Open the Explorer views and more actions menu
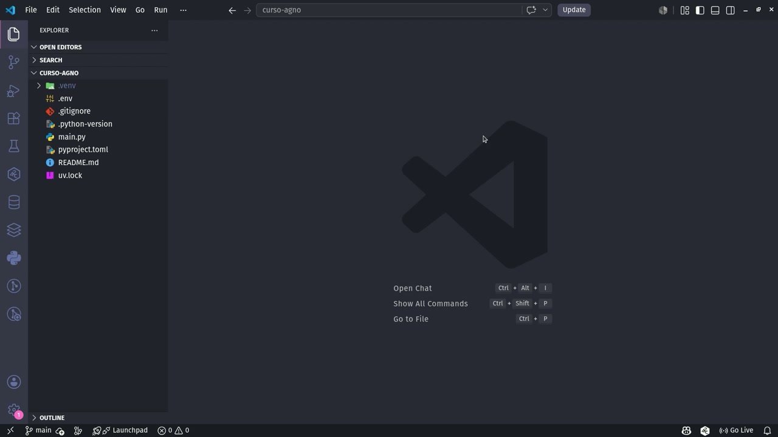 click(x=154, y=30)
